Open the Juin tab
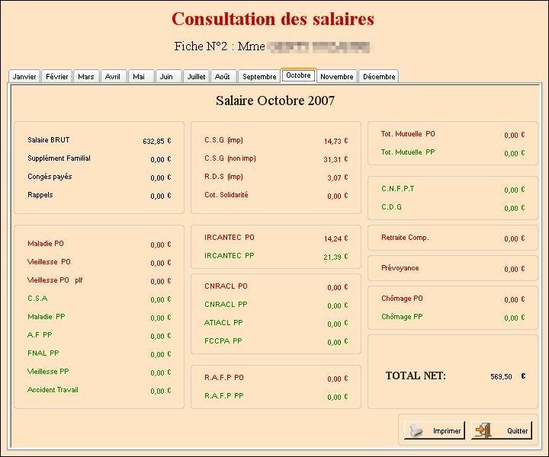549x457 pixels. 166,77
